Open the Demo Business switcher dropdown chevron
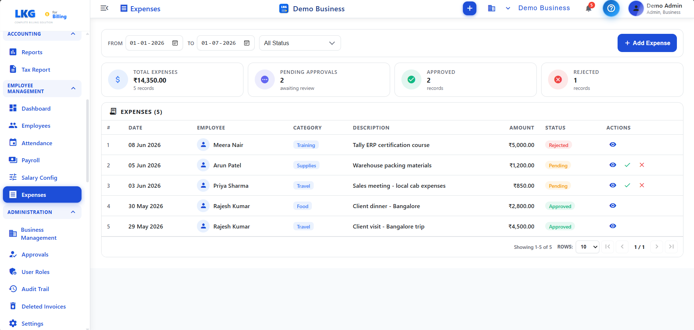 point(508,8)
